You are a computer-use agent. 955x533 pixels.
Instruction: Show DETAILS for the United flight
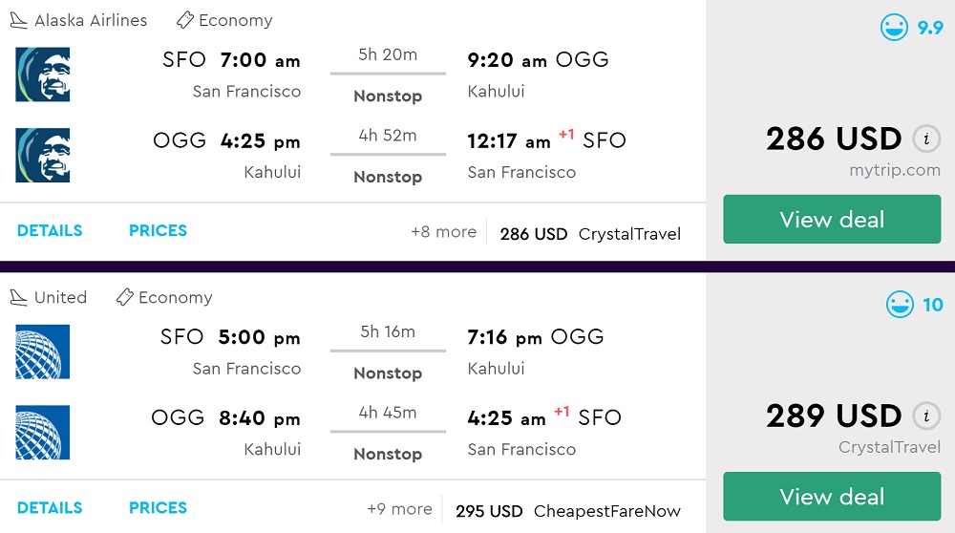(x=50, y=508)
